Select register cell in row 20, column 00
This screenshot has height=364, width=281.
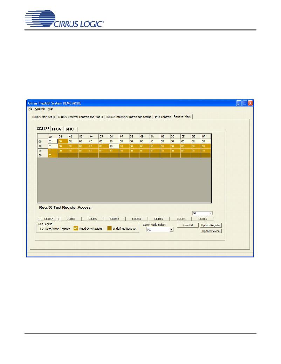[x=53, y=151]
